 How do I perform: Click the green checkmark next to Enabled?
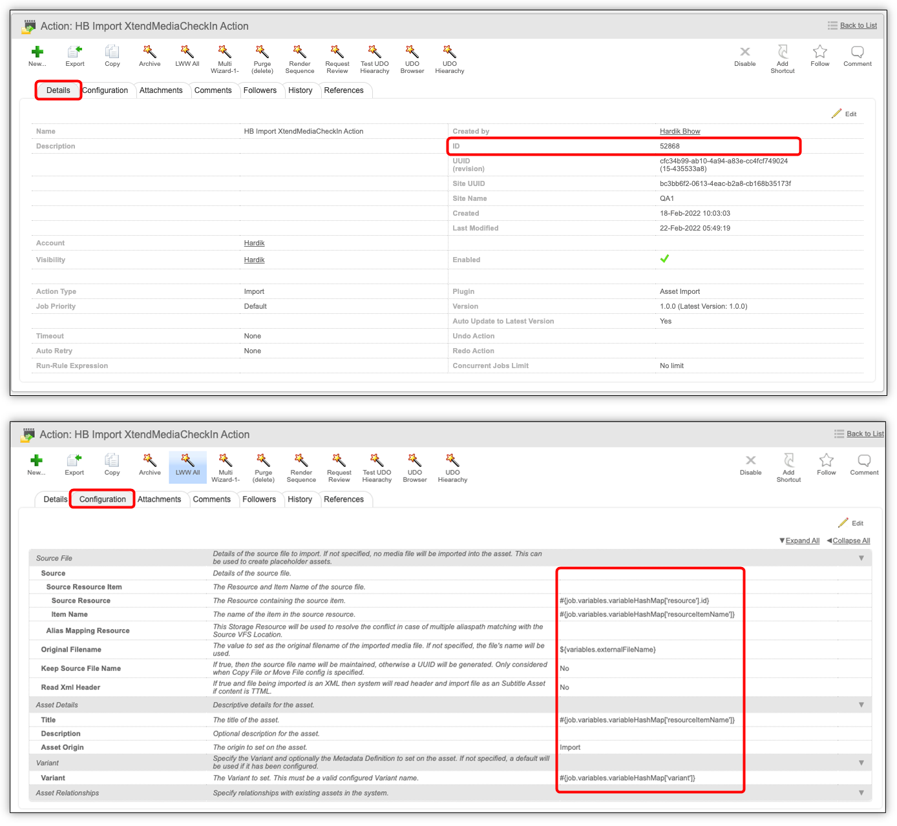tap(664, 259)
